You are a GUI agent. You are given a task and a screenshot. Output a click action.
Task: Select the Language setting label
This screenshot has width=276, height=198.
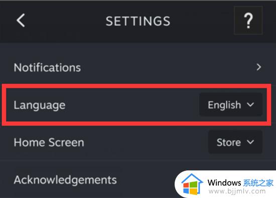(x=40, y=105)
